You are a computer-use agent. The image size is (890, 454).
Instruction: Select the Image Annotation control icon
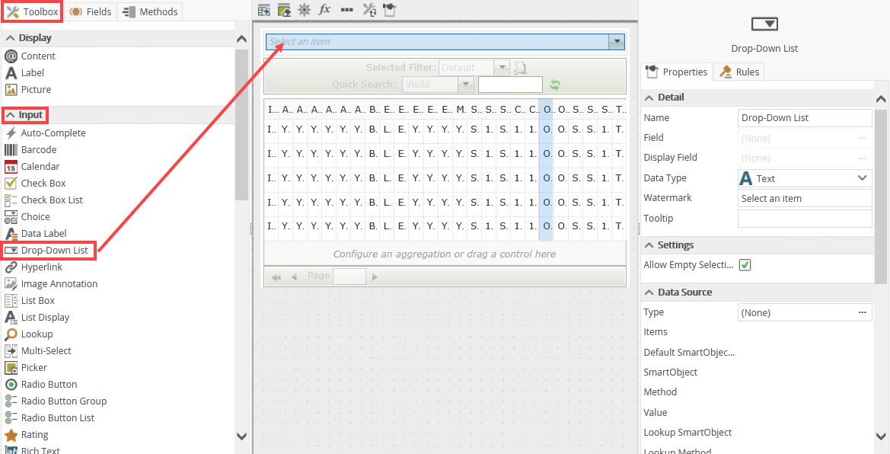[11, 283]
